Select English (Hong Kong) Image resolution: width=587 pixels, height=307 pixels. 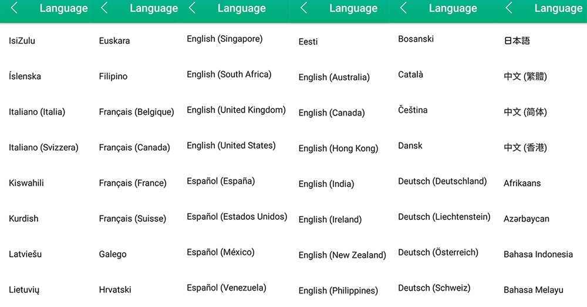coord(338,148)
